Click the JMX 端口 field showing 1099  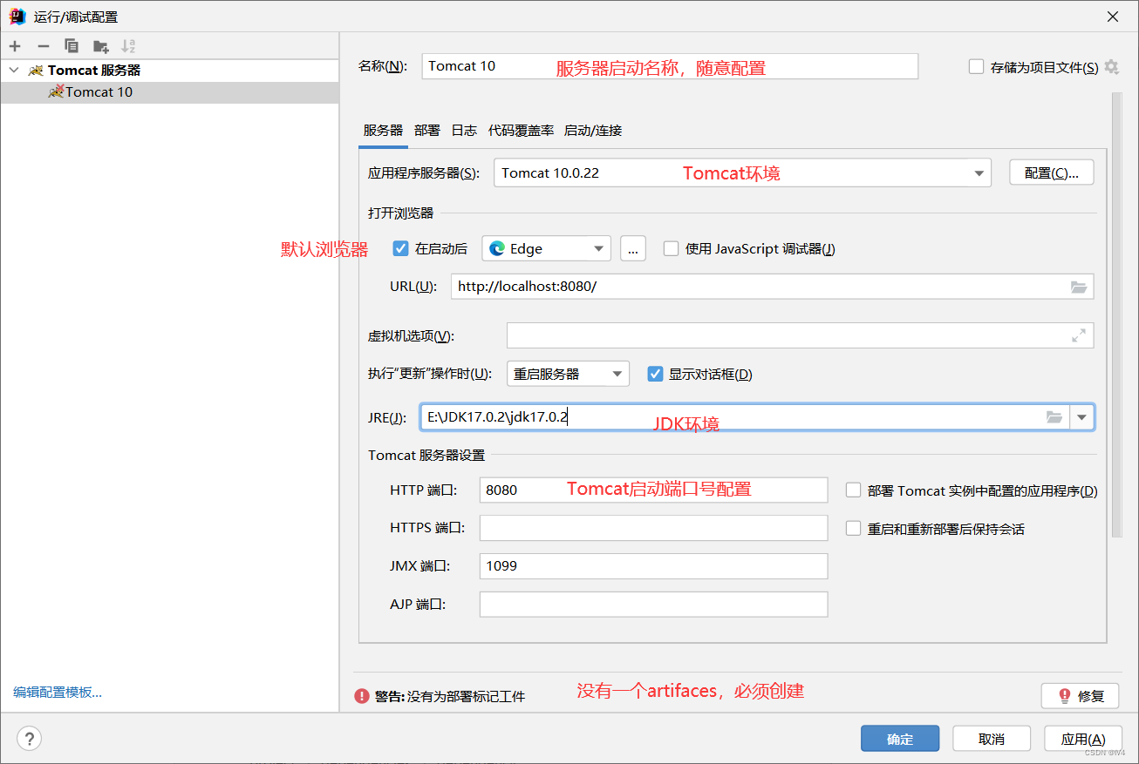pos(653,566)
